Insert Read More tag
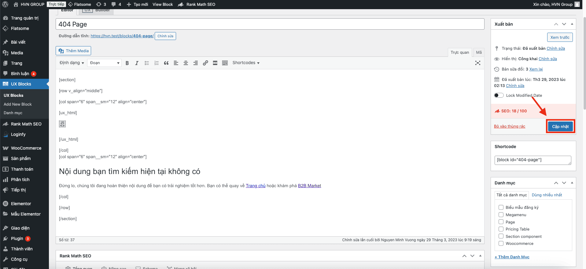Image resolution: width=586 pixels, height=269 pixels. point(215,63)
